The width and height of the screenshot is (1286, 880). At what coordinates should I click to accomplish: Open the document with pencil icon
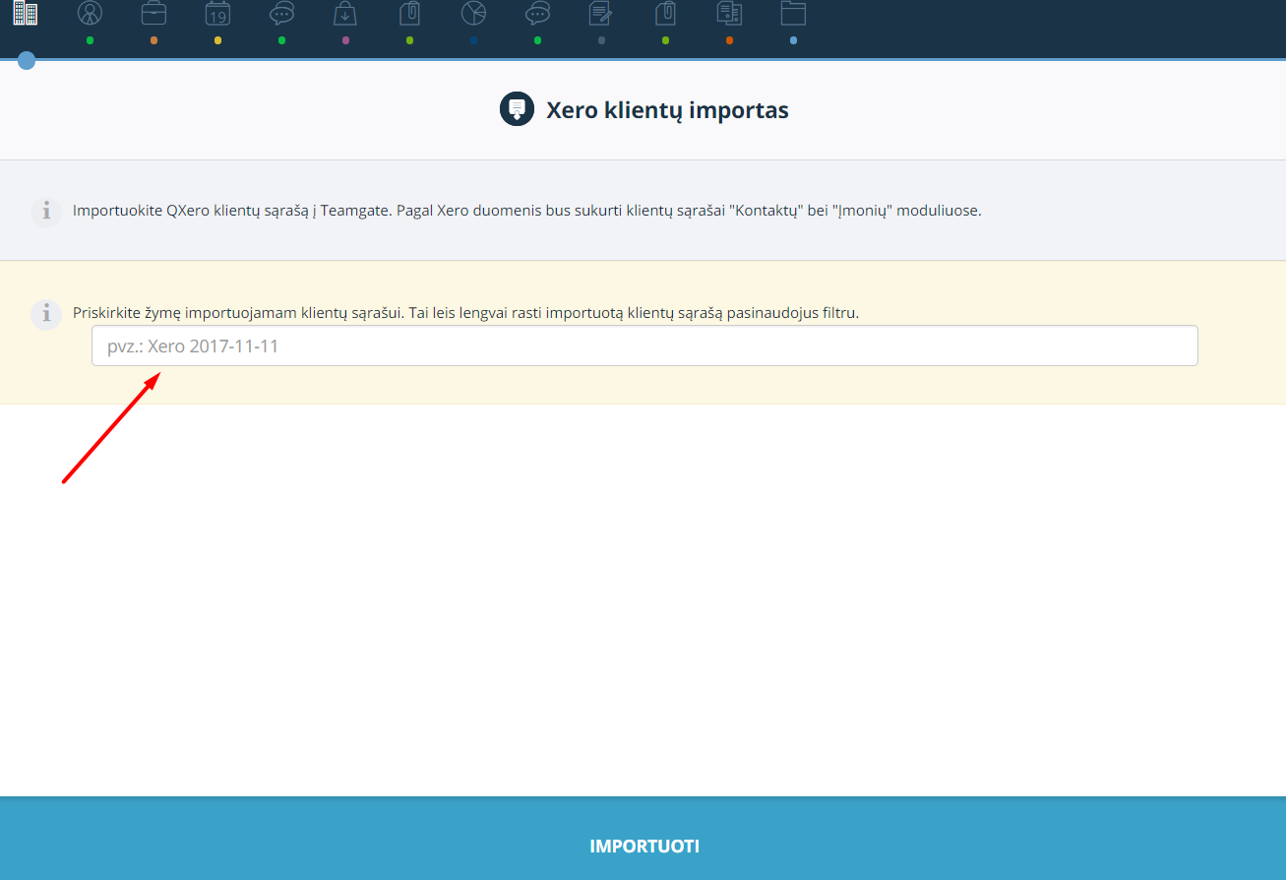pyautogui.click(x=601, y=13)
